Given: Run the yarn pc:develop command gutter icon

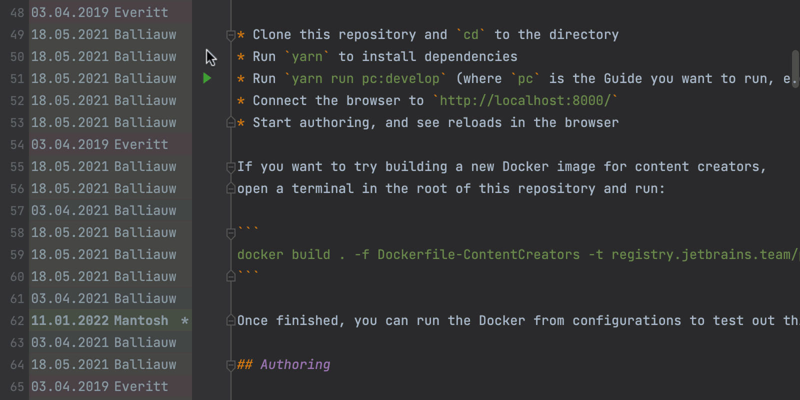Looking at the screenshot, I should coord(207,78).
